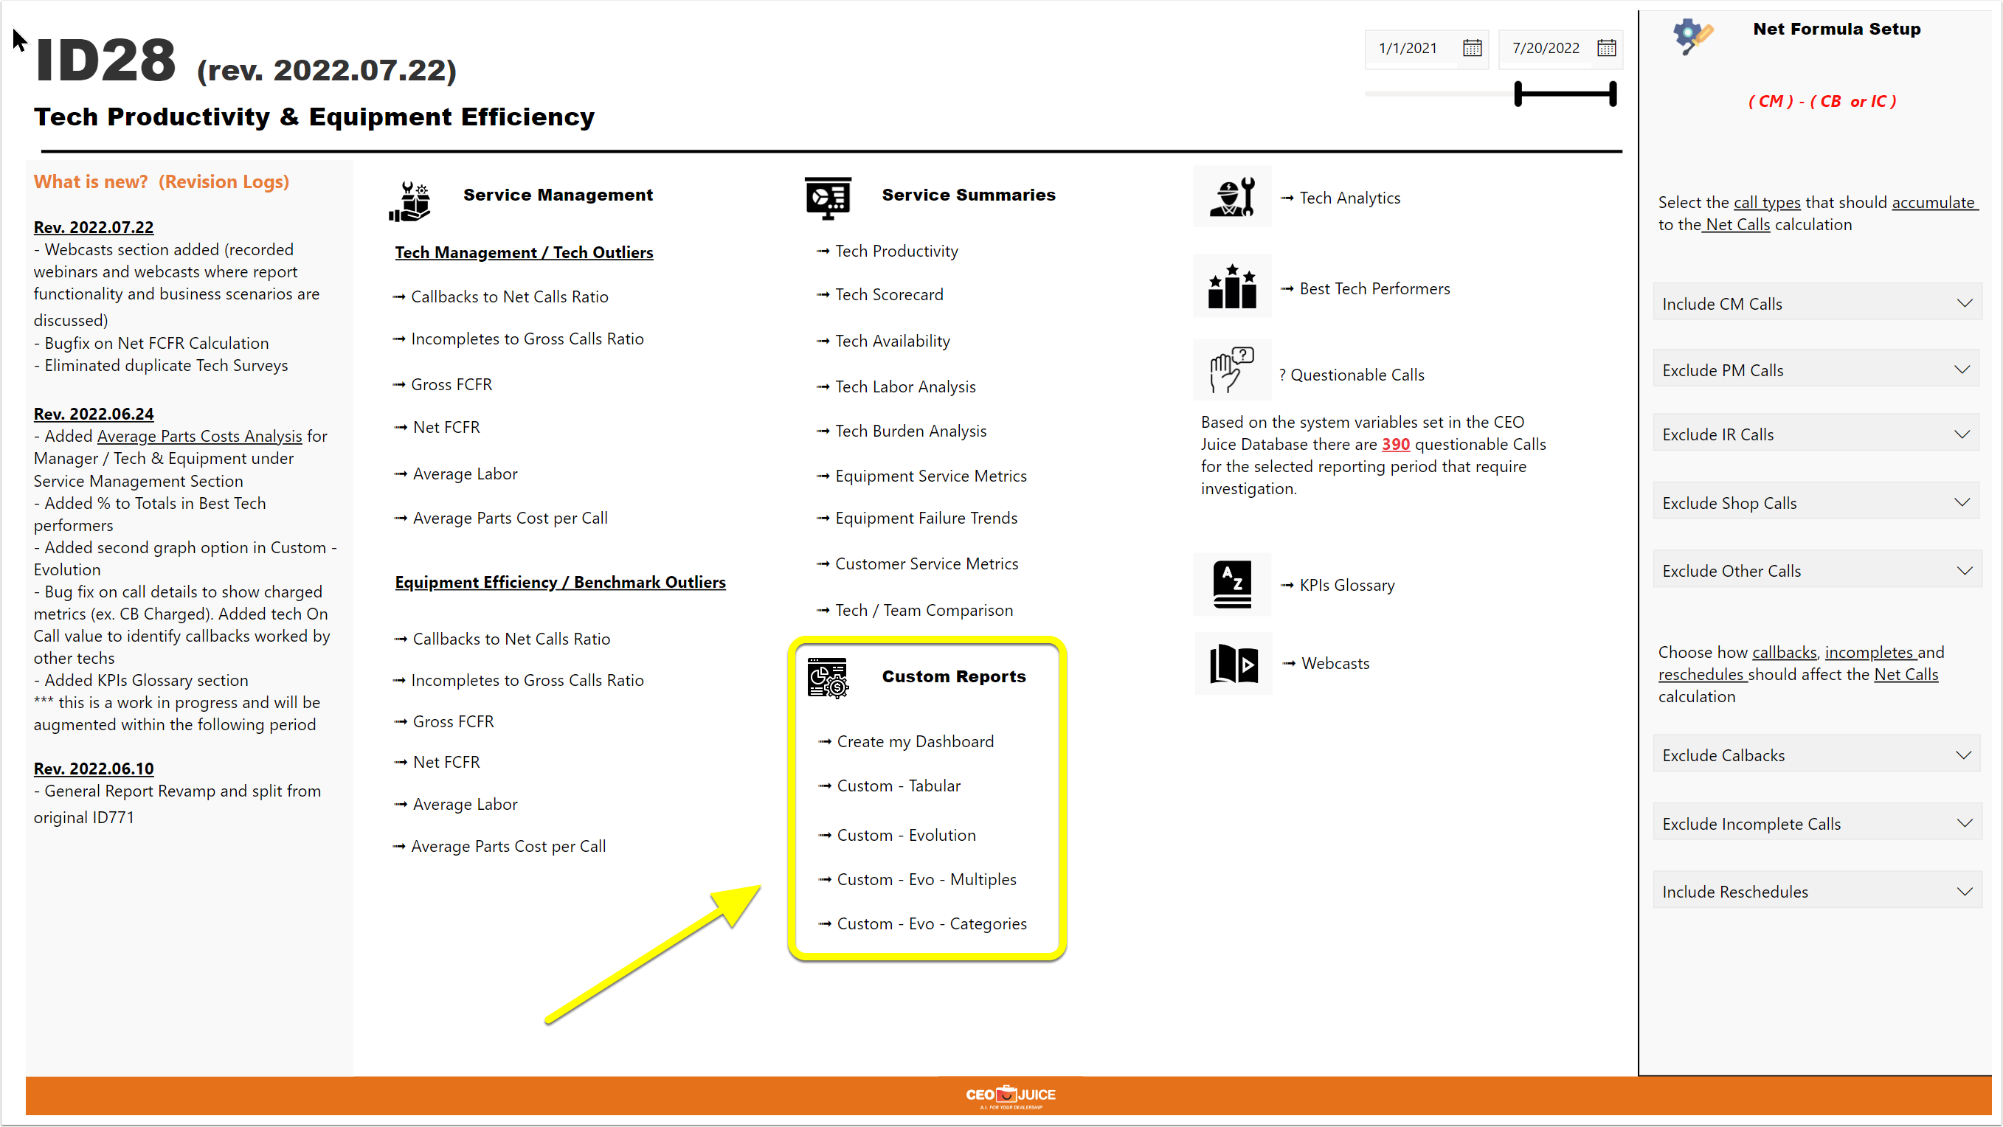This screenshot has height=1127, width=2003.
Task: Open the Create my Dashboard link
Action: pos(916,741)
